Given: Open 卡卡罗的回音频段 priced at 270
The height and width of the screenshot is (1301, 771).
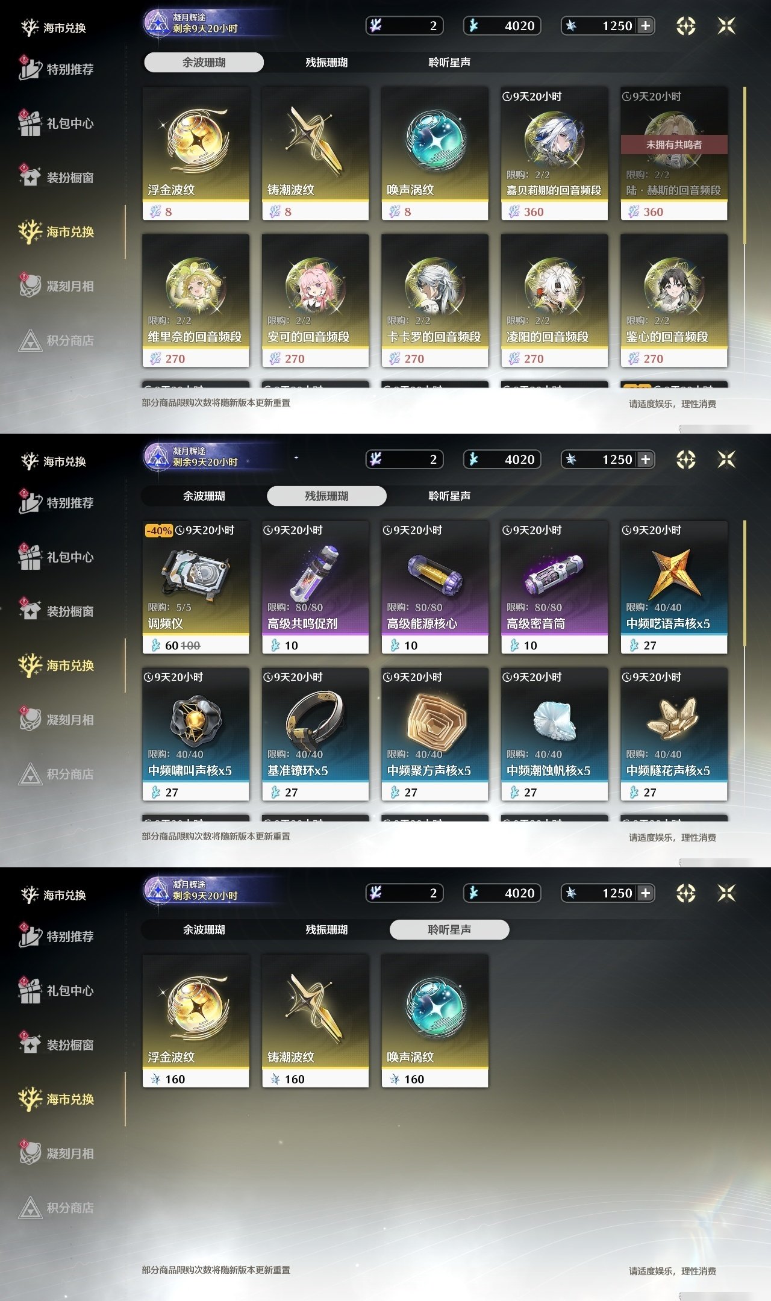Looking at the screenshot, I should point(435,301).
